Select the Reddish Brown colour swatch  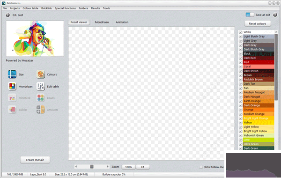point(259,80)
